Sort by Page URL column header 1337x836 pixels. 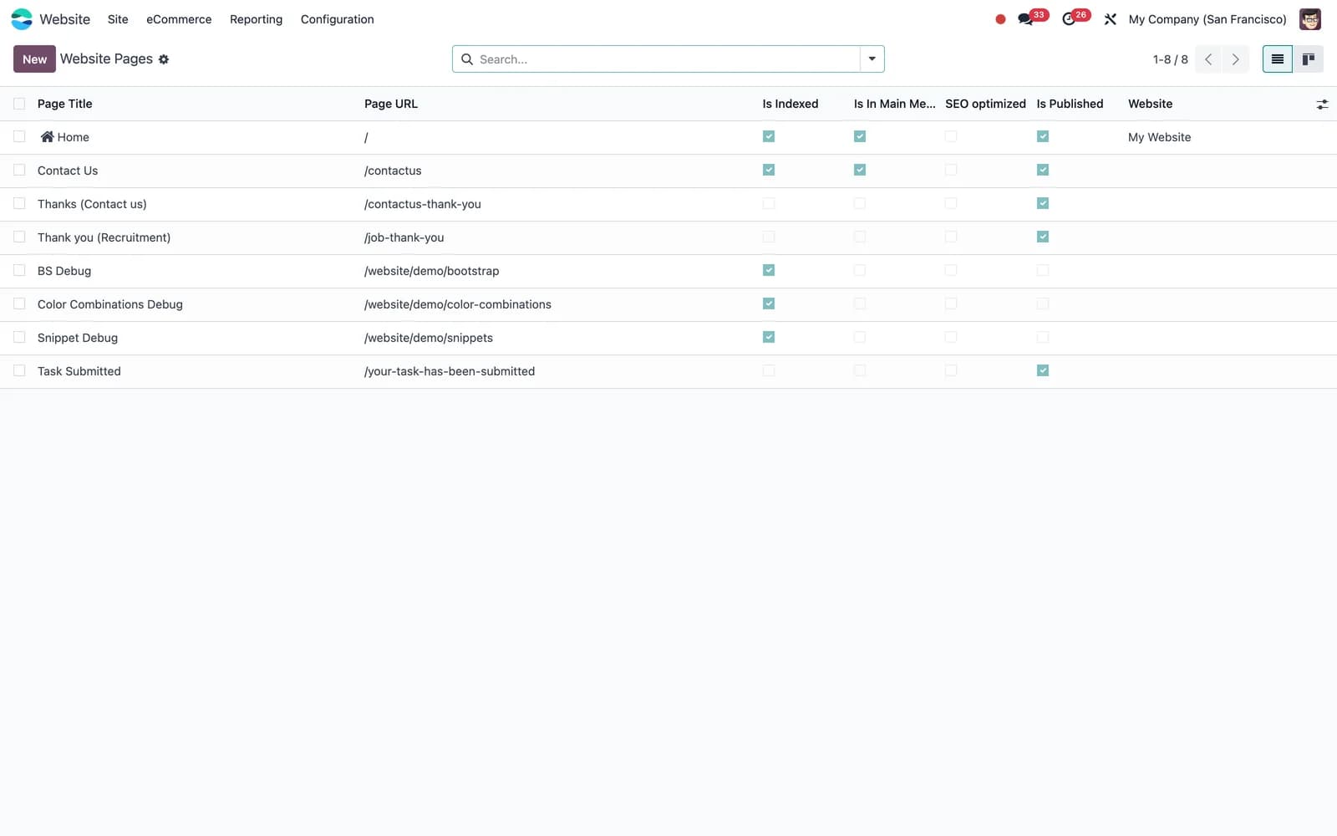coord(391,104)
